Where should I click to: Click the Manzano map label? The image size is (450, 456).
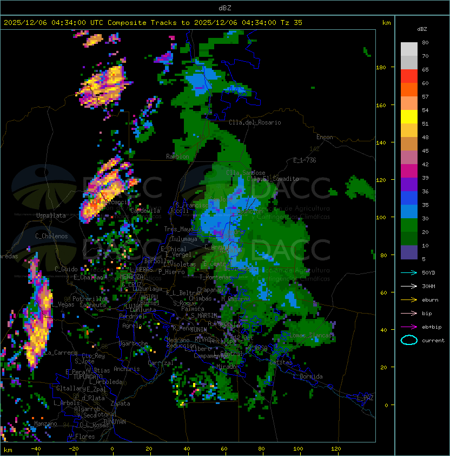[x=45, y=424]
